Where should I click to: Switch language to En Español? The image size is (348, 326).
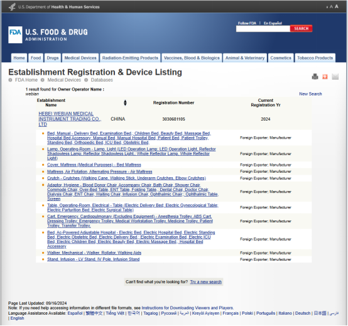[273, 23]
